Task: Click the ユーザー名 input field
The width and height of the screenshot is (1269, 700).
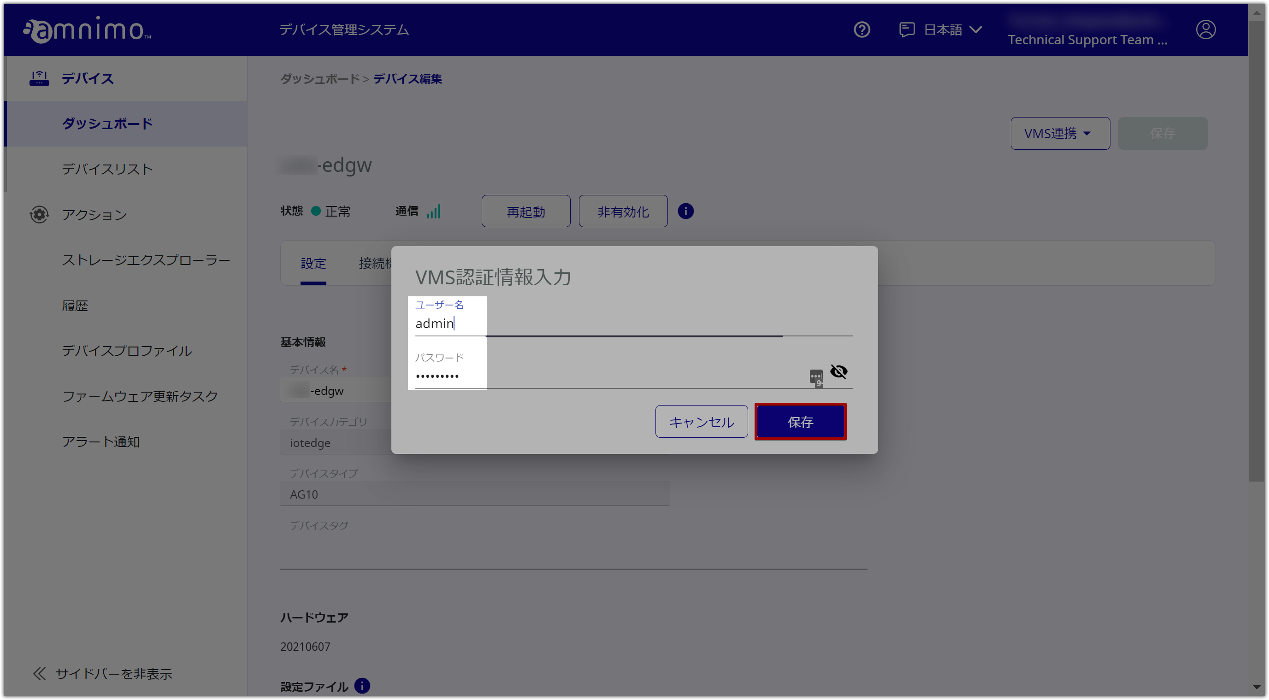Action: (x=633, y=324)
